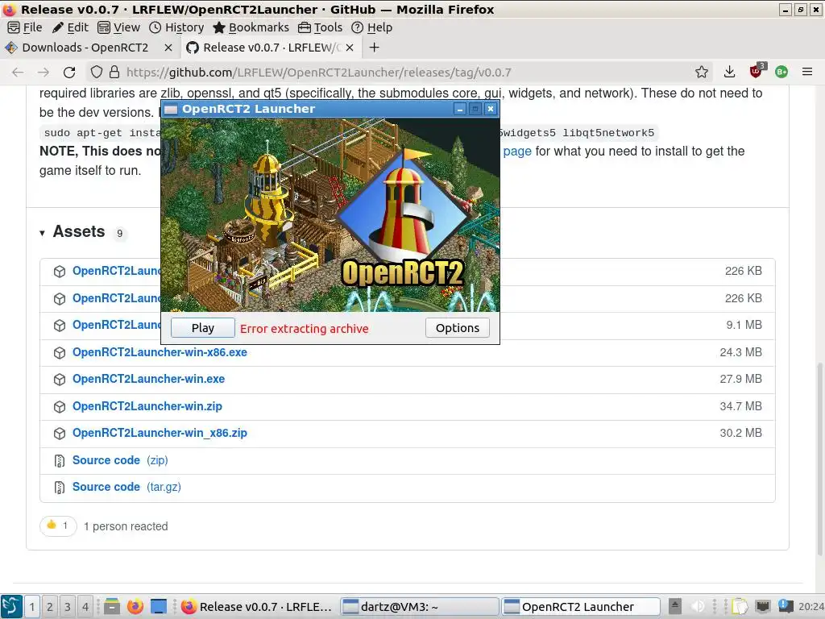Click the volume icon in system tray
The width and height of the screenshot is (825, 619).
click(698, 606)
